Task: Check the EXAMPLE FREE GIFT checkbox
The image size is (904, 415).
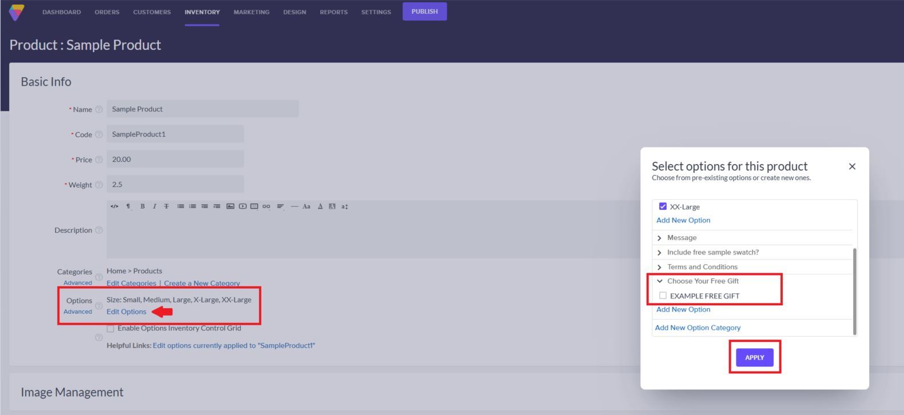Action: pos(663,296)
